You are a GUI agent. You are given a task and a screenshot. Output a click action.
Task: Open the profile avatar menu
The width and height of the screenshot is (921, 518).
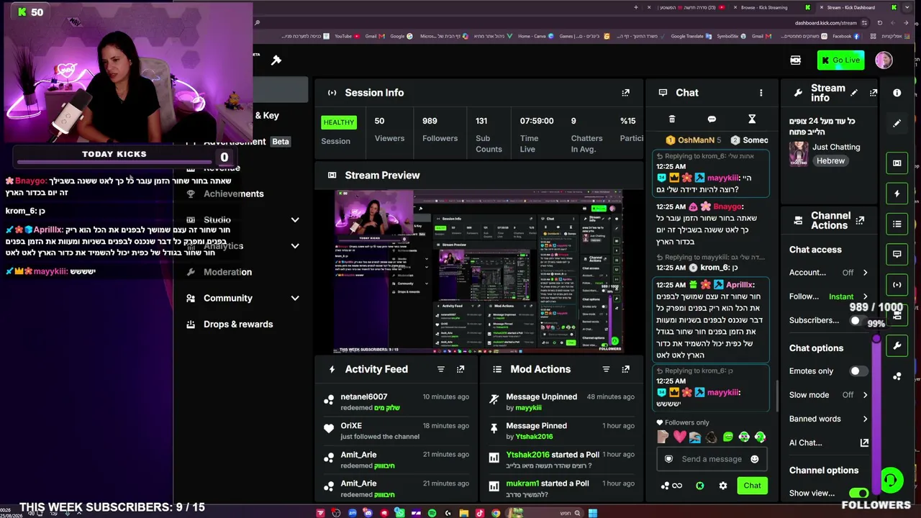coord(884,60)
